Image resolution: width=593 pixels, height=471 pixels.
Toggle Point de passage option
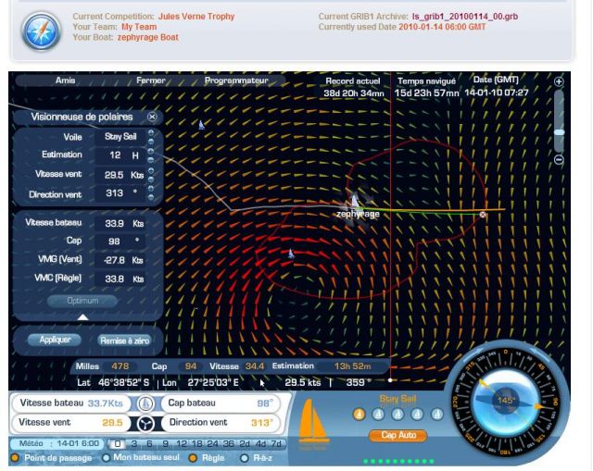click(15, 458)
